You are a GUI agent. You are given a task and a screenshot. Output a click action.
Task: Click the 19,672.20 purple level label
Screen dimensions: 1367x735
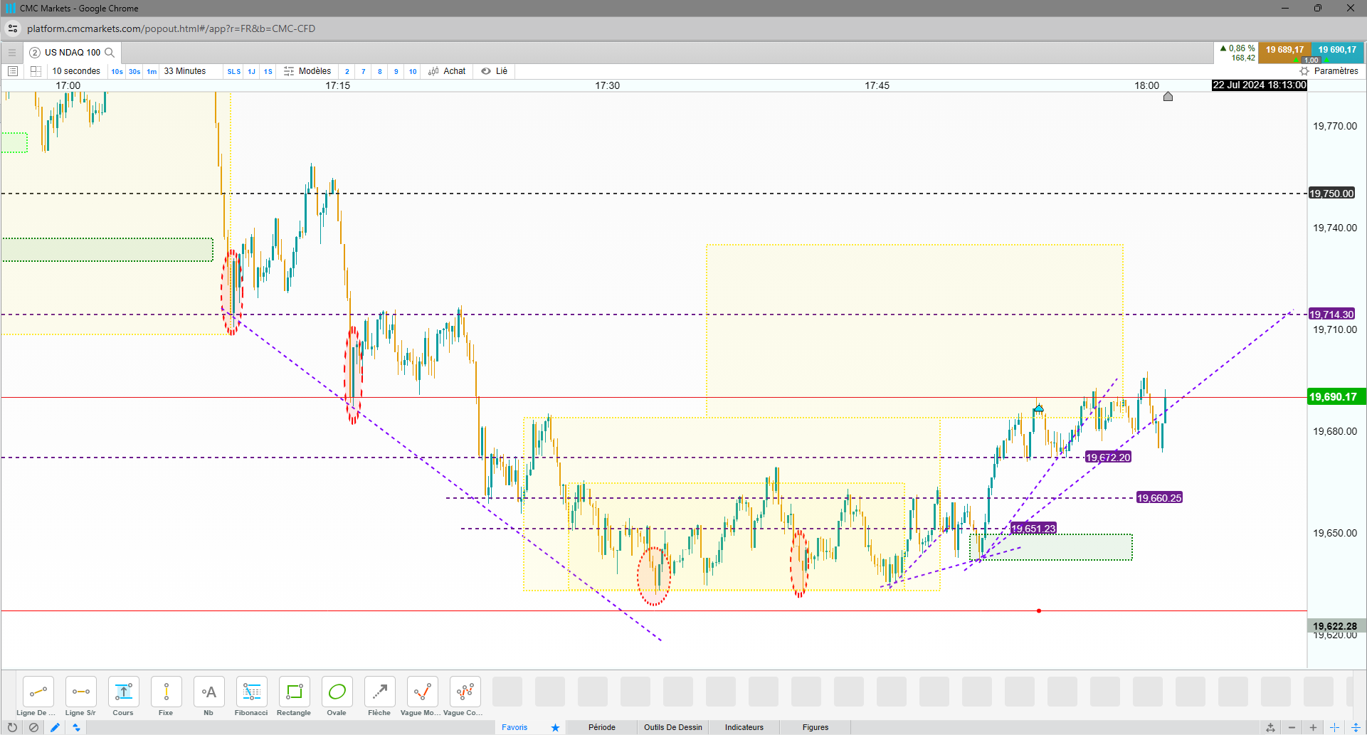(x=1108, y=458)
